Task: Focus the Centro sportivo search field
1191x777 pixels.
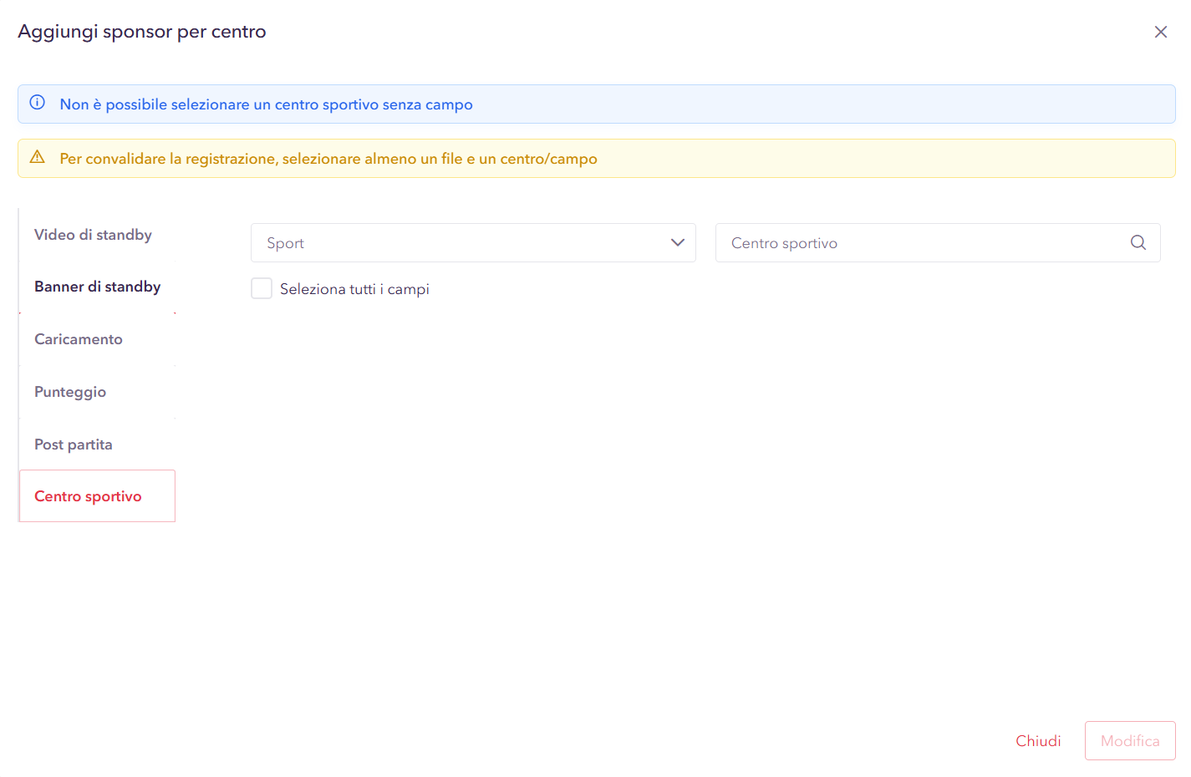Action: (x=919, y=242)
